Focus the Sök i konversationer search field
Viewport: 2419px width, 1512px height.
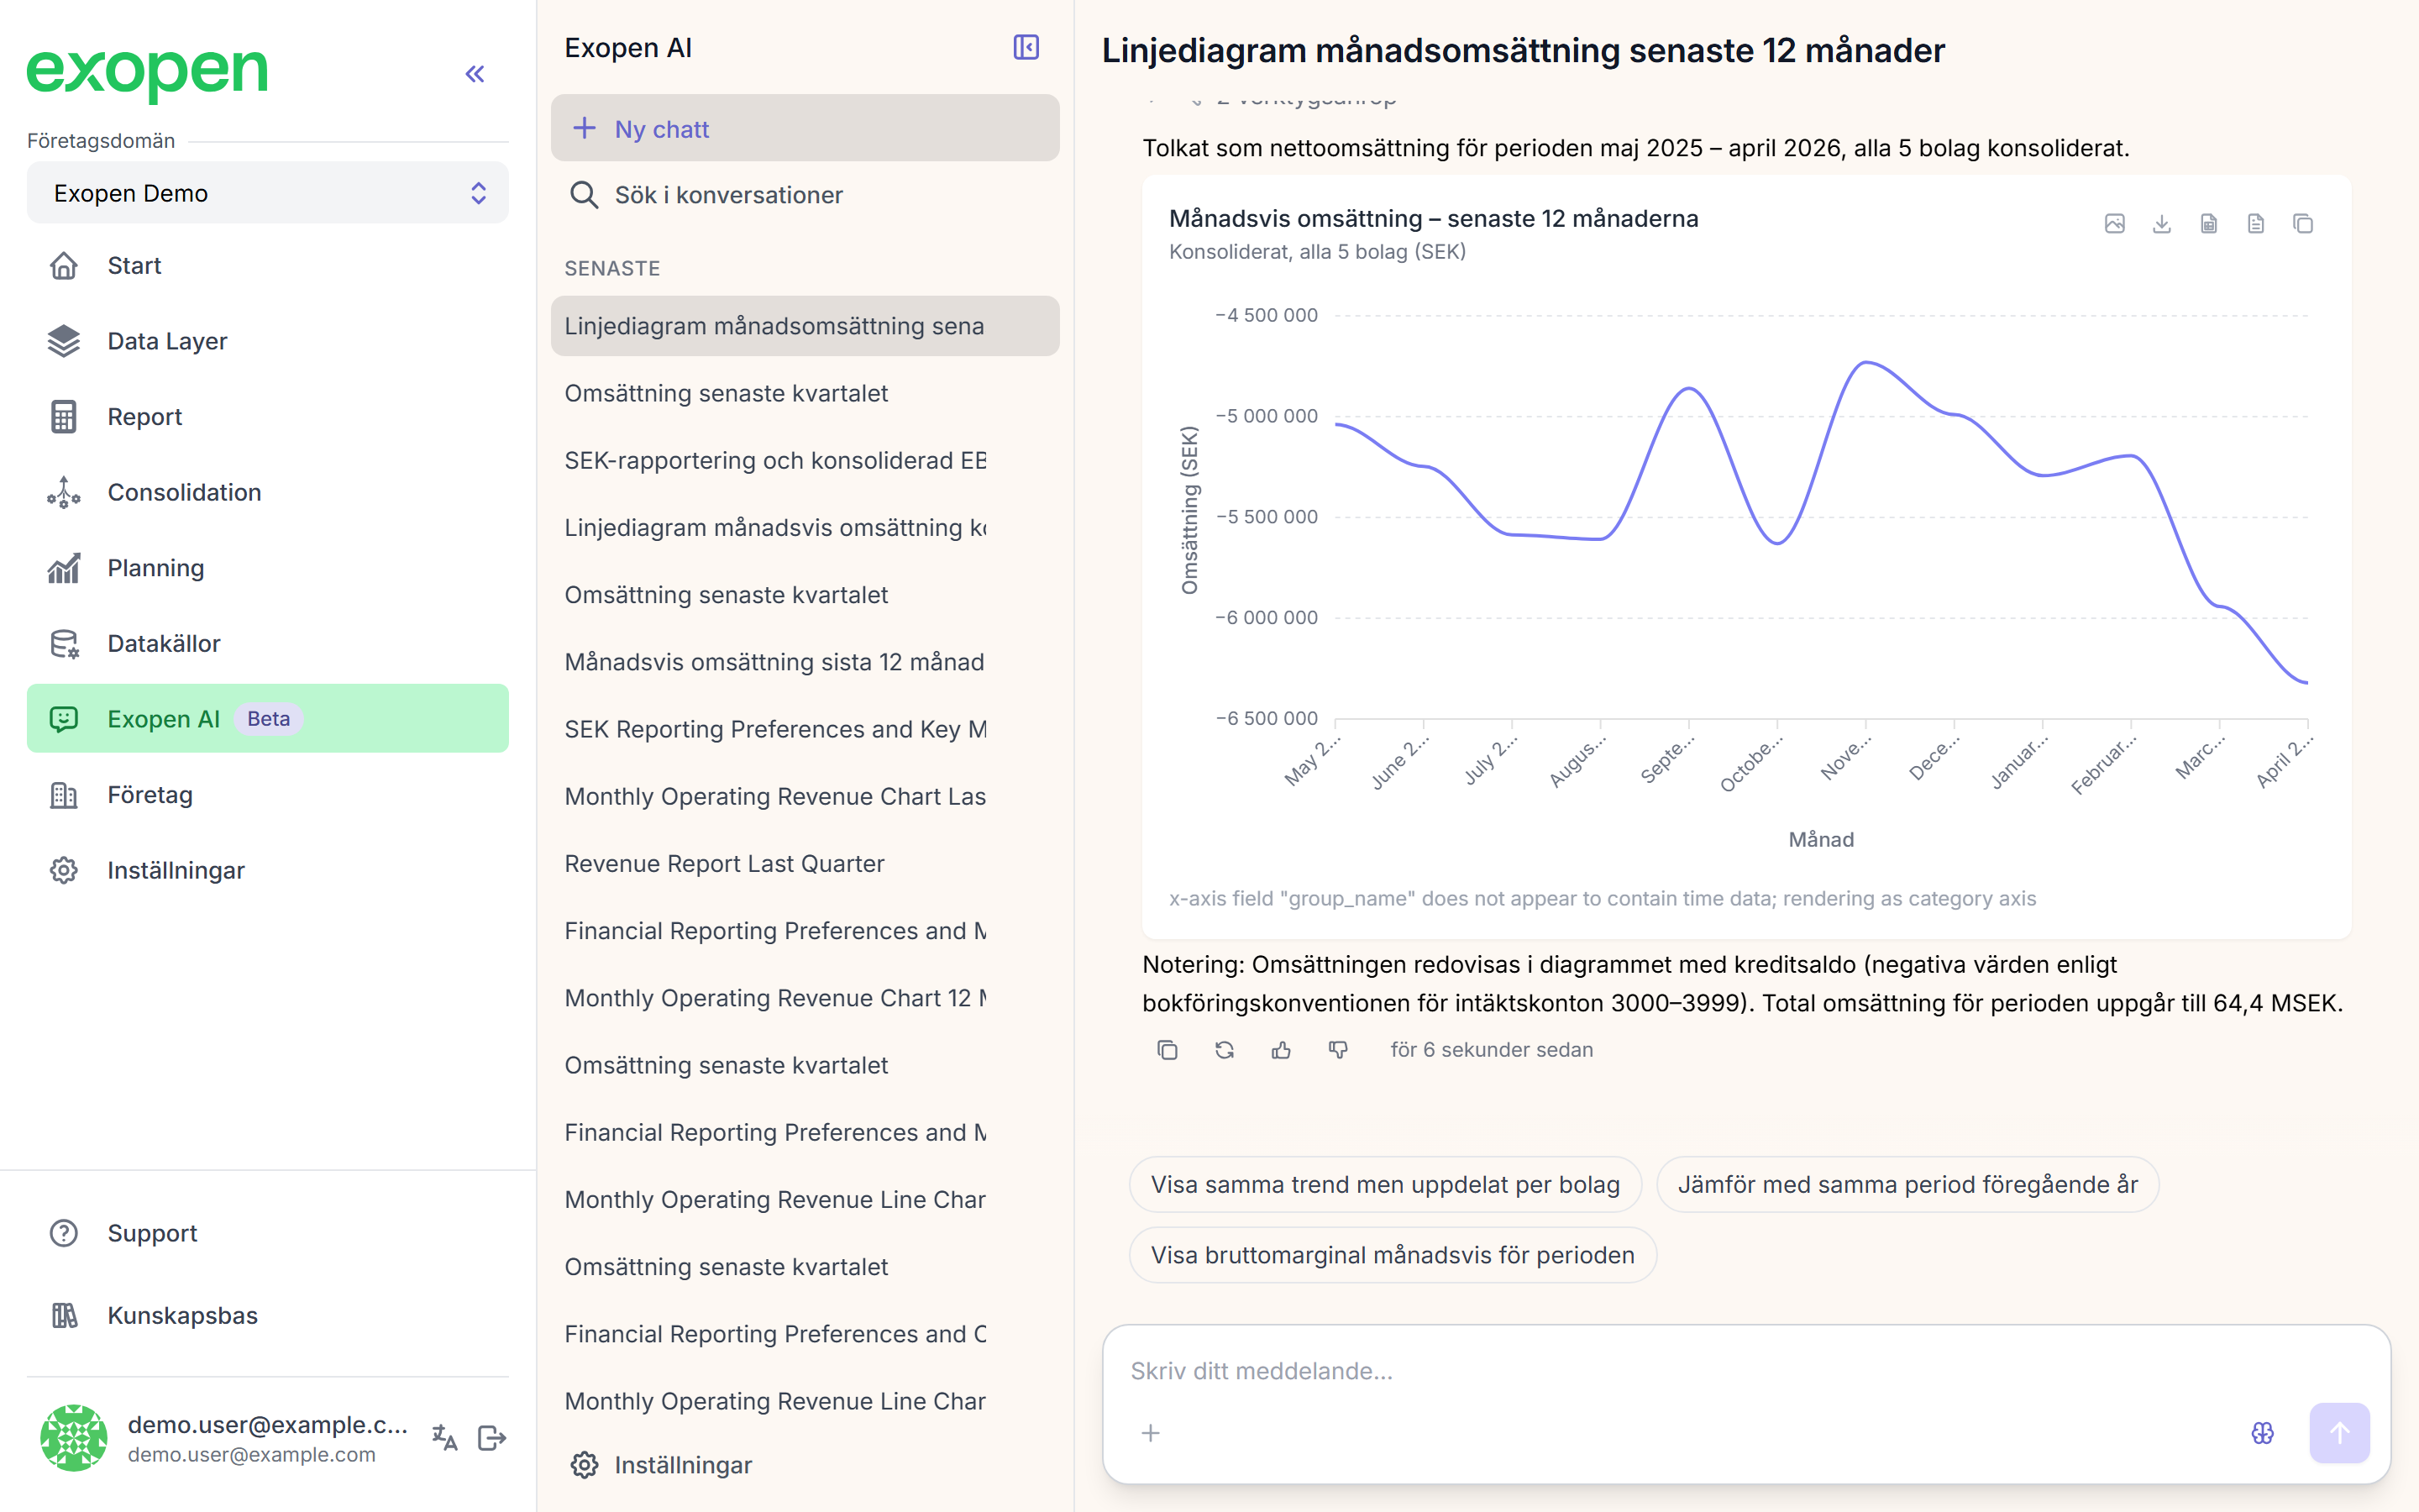[x=805, y=195]
